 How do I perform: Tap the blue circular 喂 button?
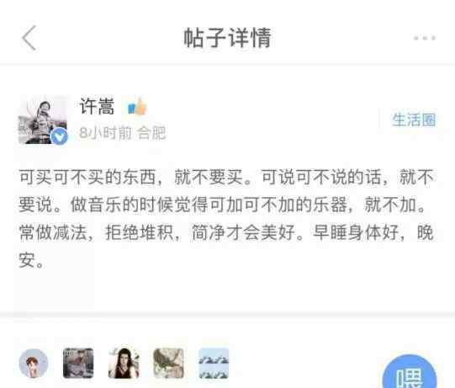(410, 373)
